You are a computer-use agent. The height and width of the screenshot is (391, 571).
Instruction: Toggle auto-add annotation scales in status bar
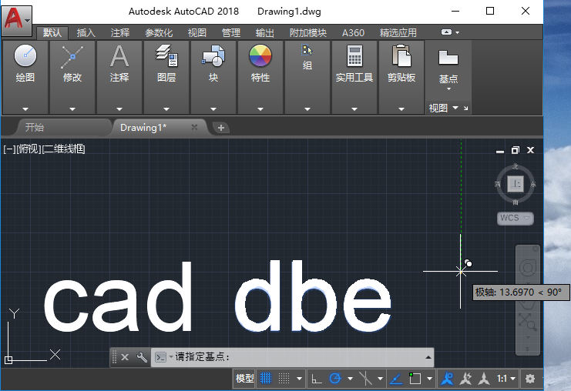click(465, 379)
